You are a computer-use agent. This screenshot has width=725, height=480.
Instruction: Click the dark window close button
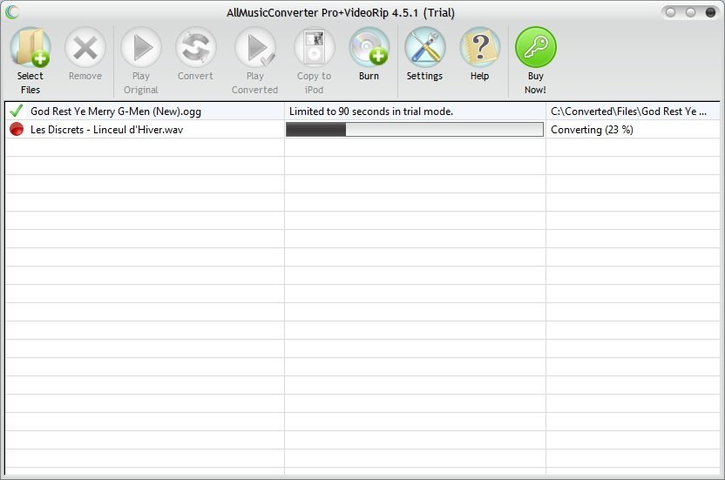(710, 12)
